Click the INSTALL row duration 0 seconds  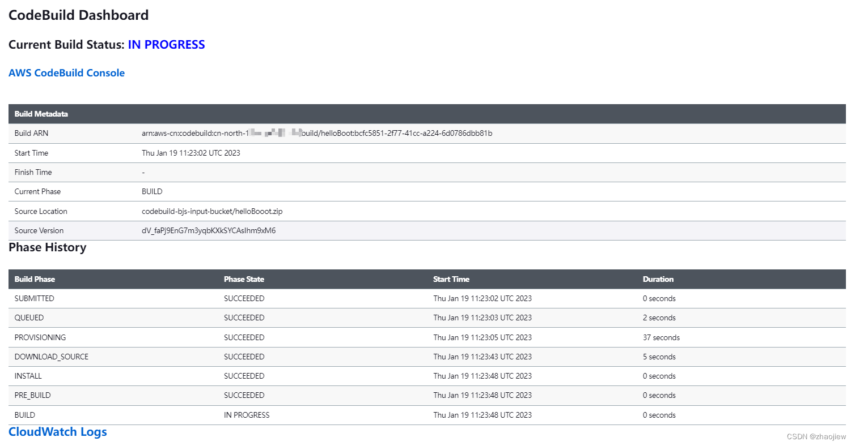[x=659, y=376]
